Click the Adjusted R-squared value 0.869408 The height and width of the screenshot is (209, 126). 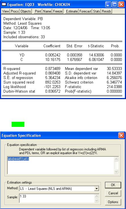coord(53,73)
